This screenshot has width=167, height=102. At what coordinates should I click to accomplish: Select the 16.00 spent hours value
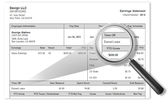point(87,89)
